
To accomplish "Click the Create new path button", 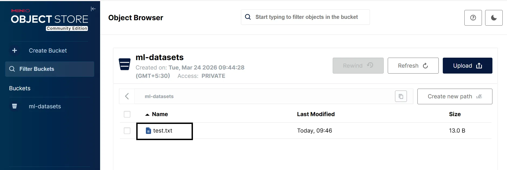I will pyautogui.click(x=454, y=96).
